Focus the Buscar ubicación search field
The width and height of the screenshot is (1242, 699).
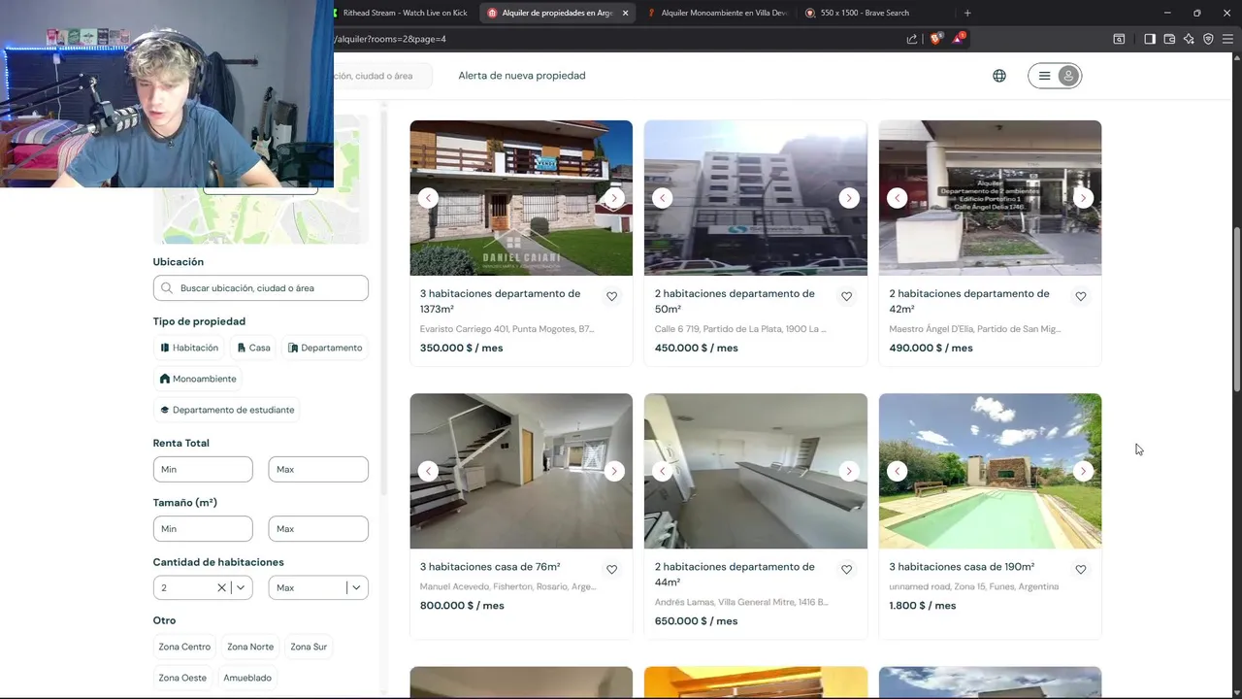[260, 287]
